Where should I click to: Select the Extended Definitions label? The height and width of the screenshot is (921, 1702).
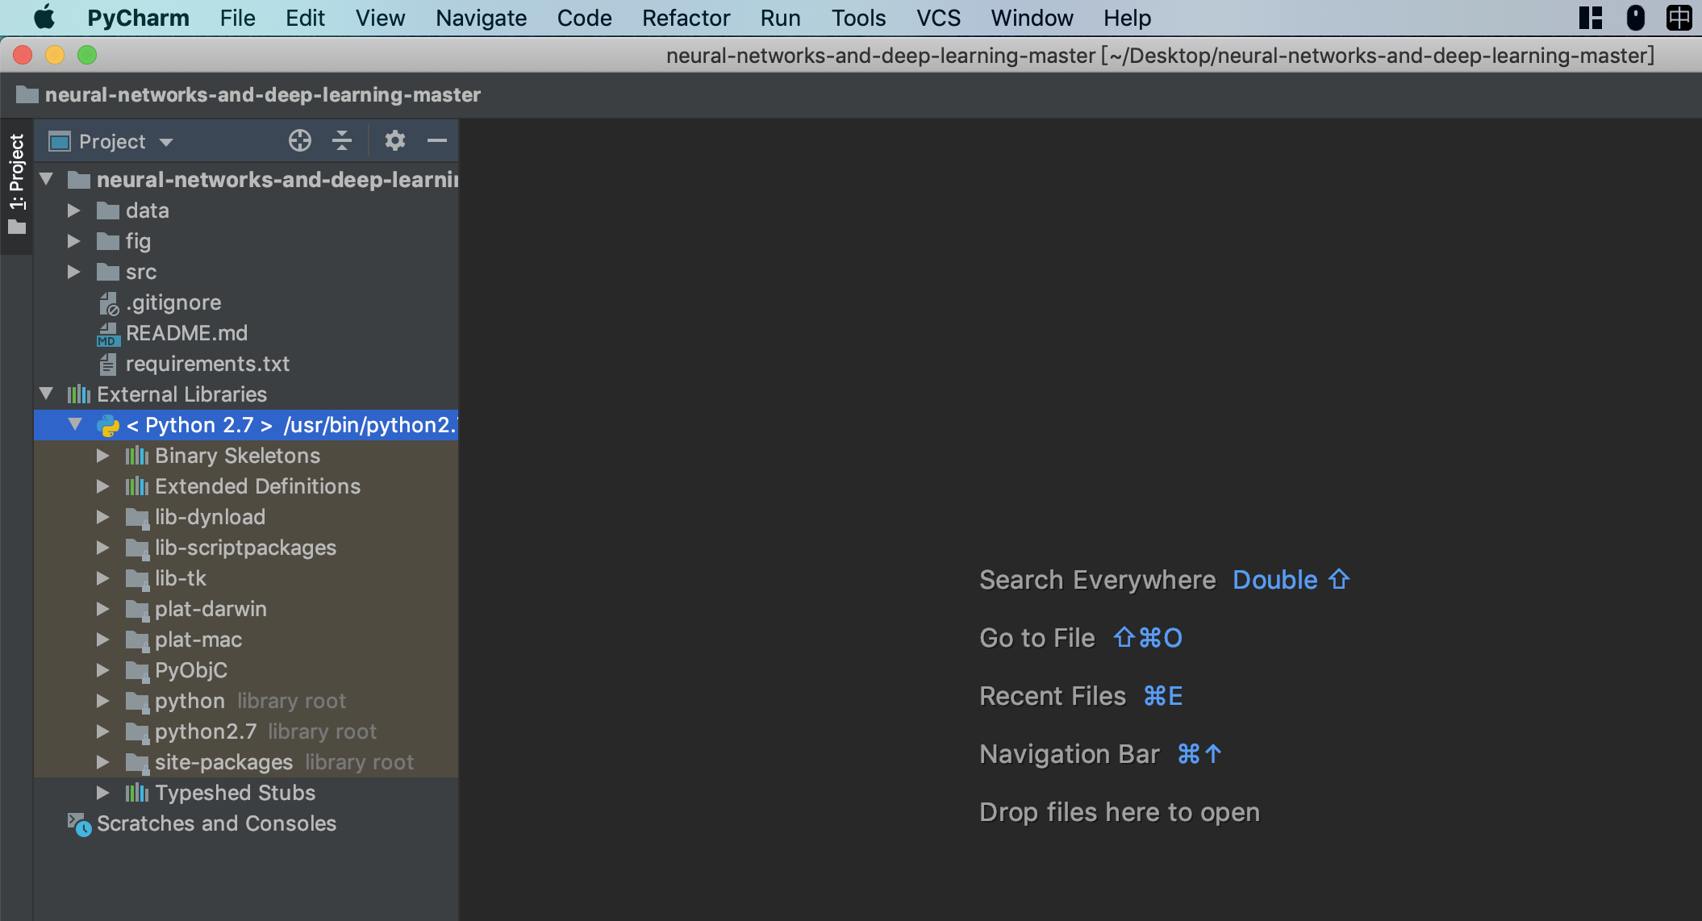tap(257, 487)
